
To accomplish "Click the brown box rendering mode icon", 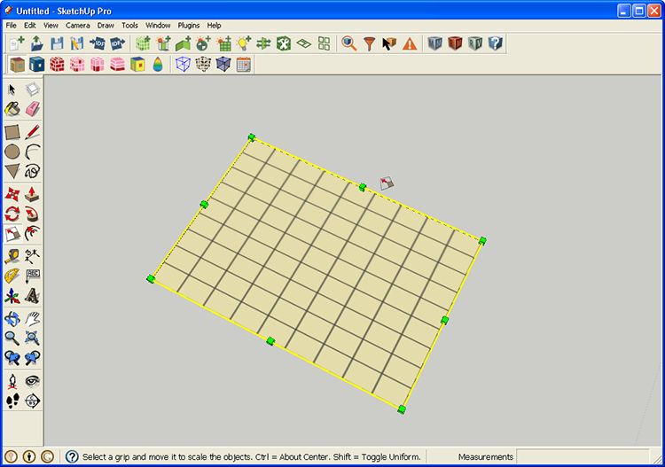I will (x=17, y=65).
